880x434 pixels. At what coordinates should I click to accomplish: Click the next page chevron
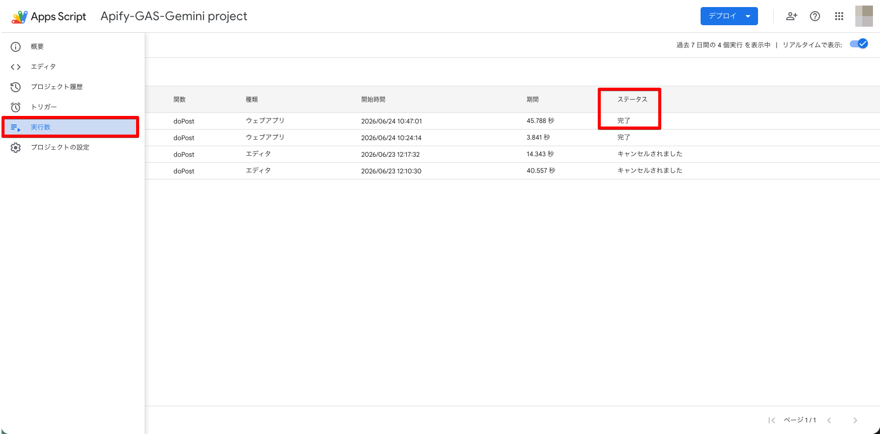coord(855,420)
